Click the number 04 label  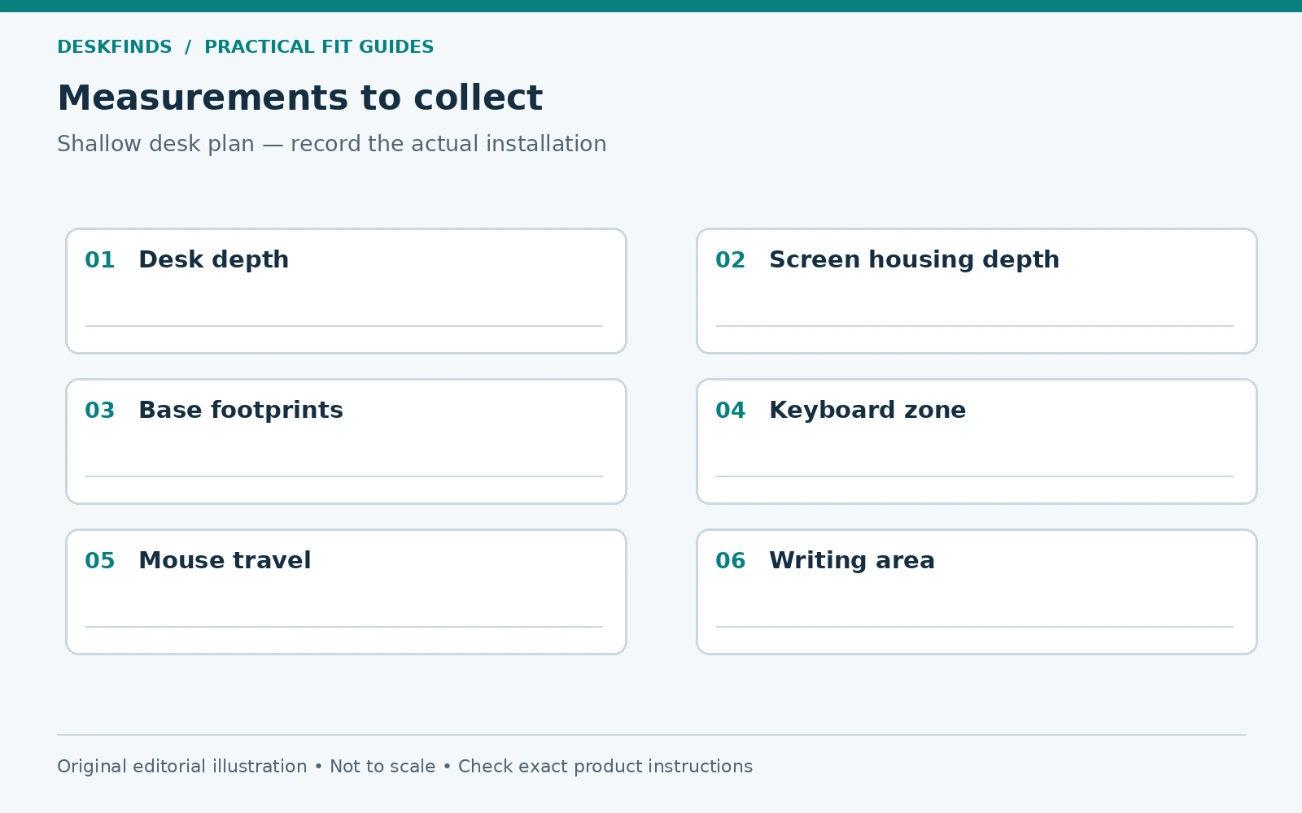[731, 411]
